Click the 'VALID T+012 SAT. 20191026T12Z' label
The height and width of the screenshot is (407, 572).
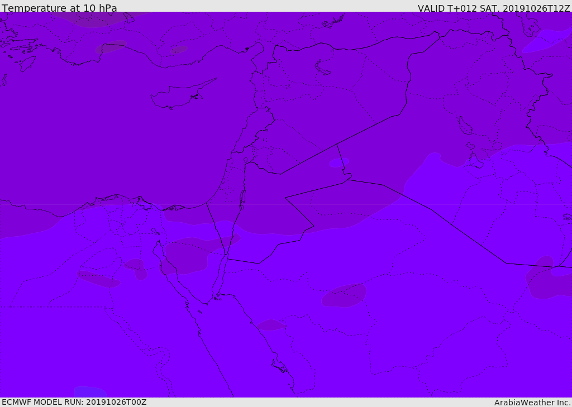click(494, 8)
